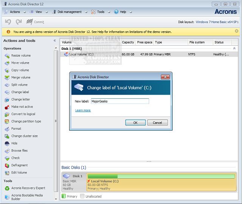The height and width of the screenshot is (204, 242).
Task: Open the Tools menu
Action: (101, 12)
